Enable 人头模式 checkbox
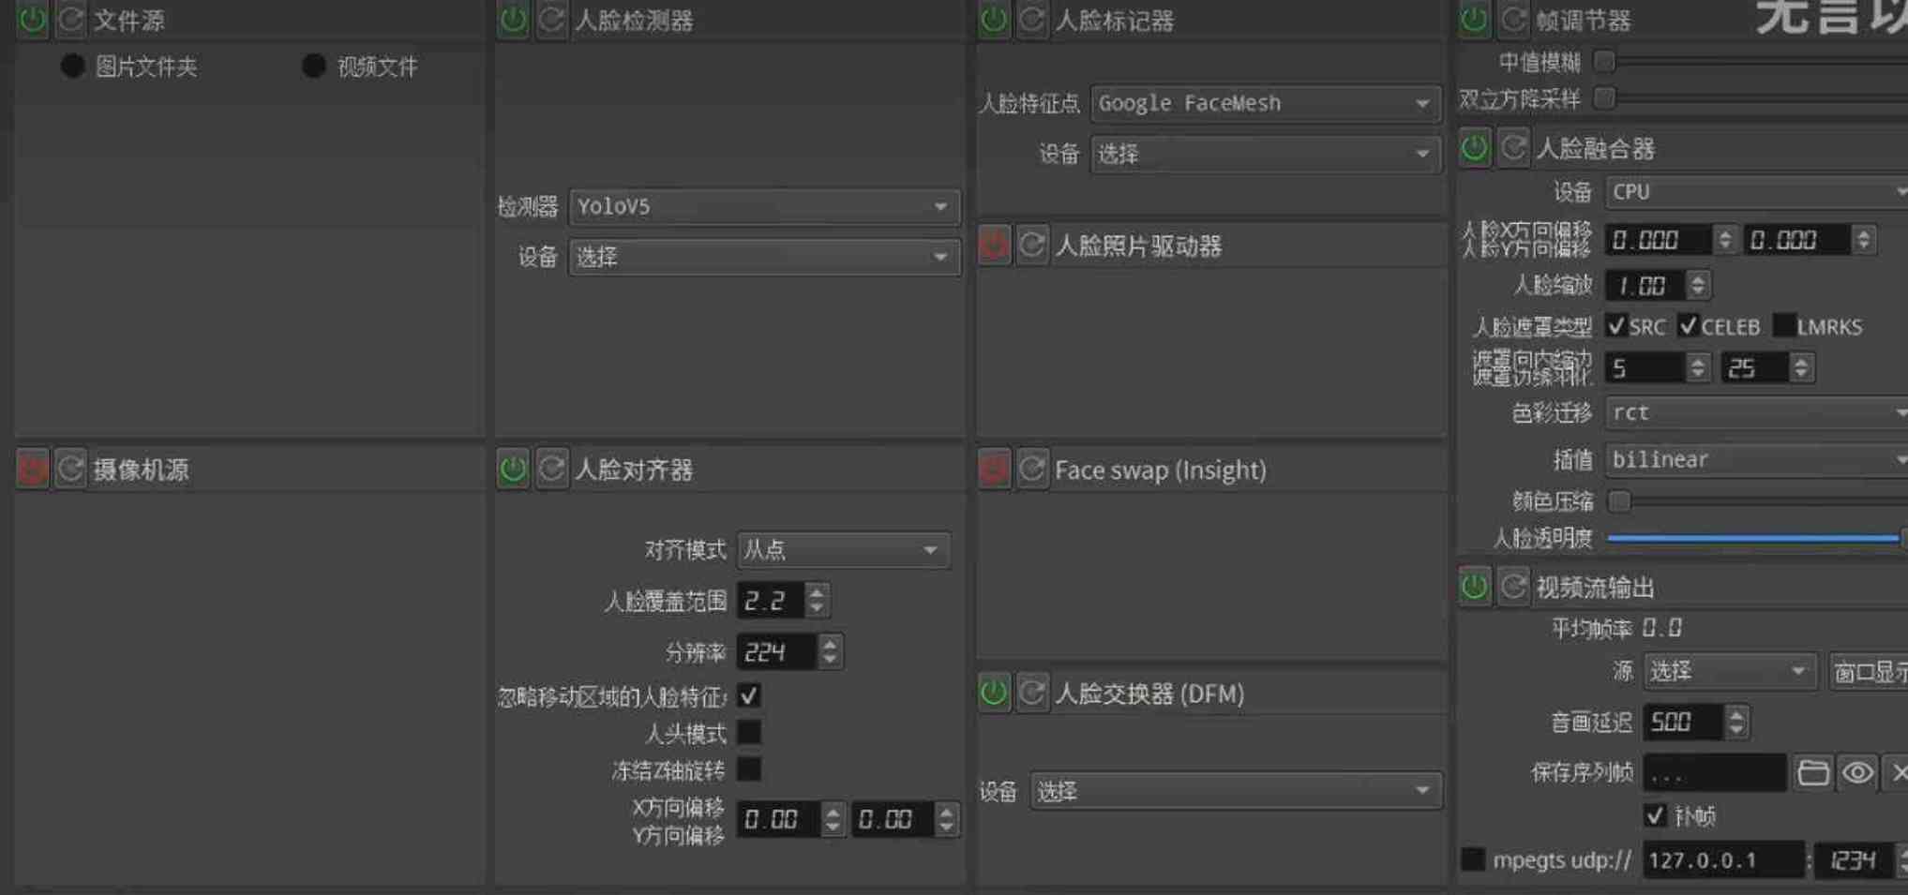The height and width of the screenshot is (895, 1908). (x=749, y=732)
